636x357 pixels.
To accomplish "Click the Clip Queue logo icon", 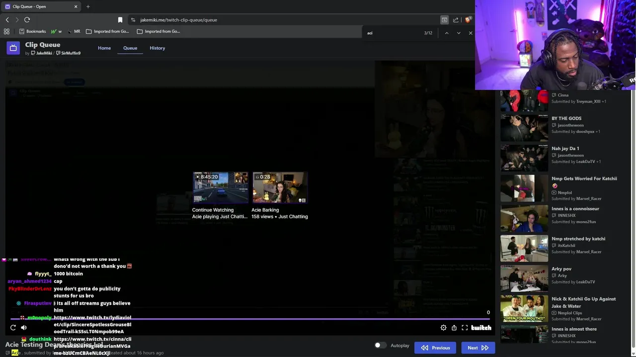I will point(13,48).
